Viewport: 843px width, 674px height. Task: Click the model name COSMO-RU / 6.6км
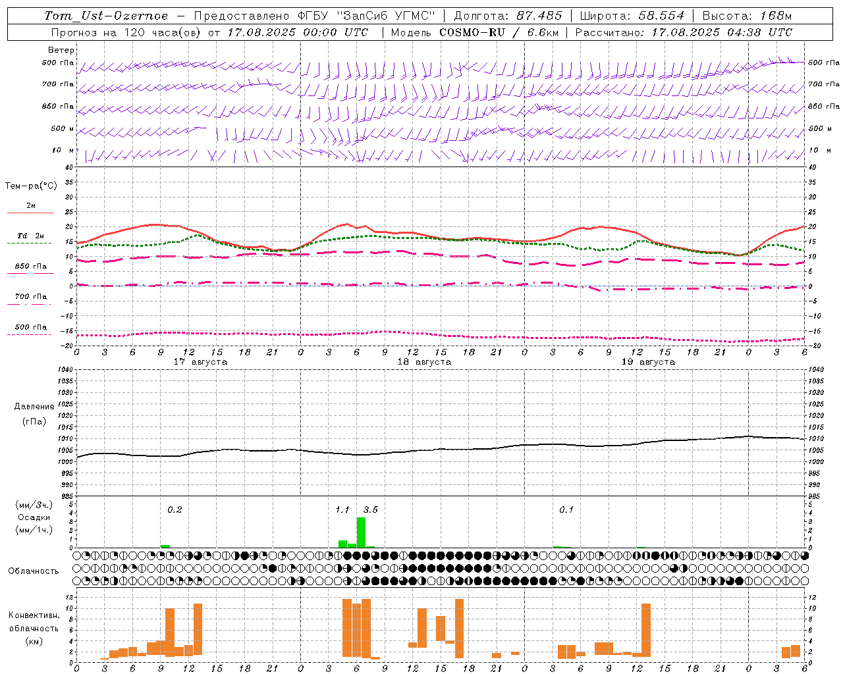[499, 32]
